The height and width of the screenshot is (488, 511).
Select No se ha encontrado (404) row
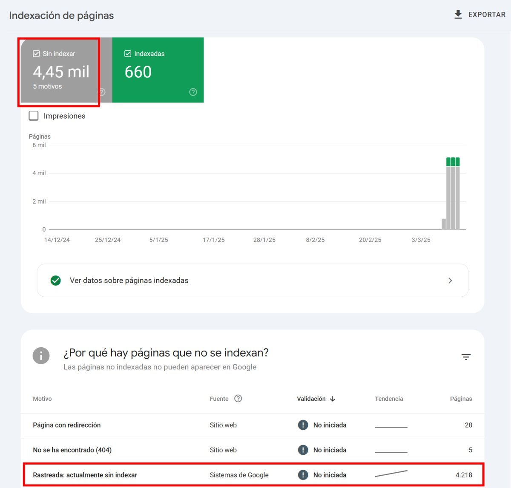click(253, 450)
